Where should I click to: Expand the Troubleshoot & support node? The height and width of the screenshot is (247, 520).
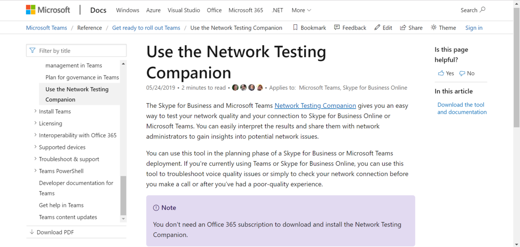[x=35, y=159]
